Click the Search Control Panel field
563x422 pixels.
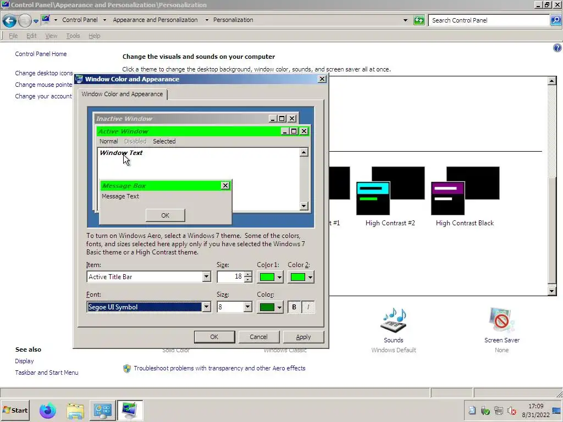(488, 20)
